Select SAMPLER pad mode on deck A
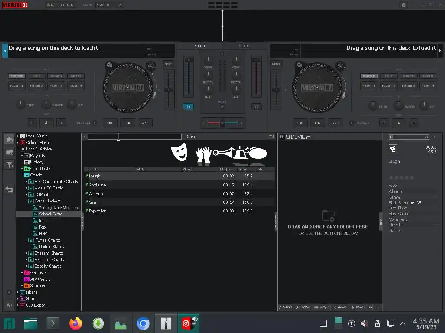Screen dimensions: 445x333 76,76
